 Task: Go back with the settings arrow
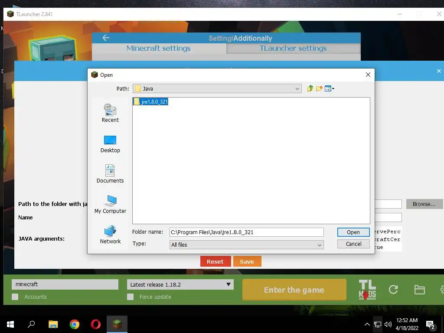tap(106, 38)
